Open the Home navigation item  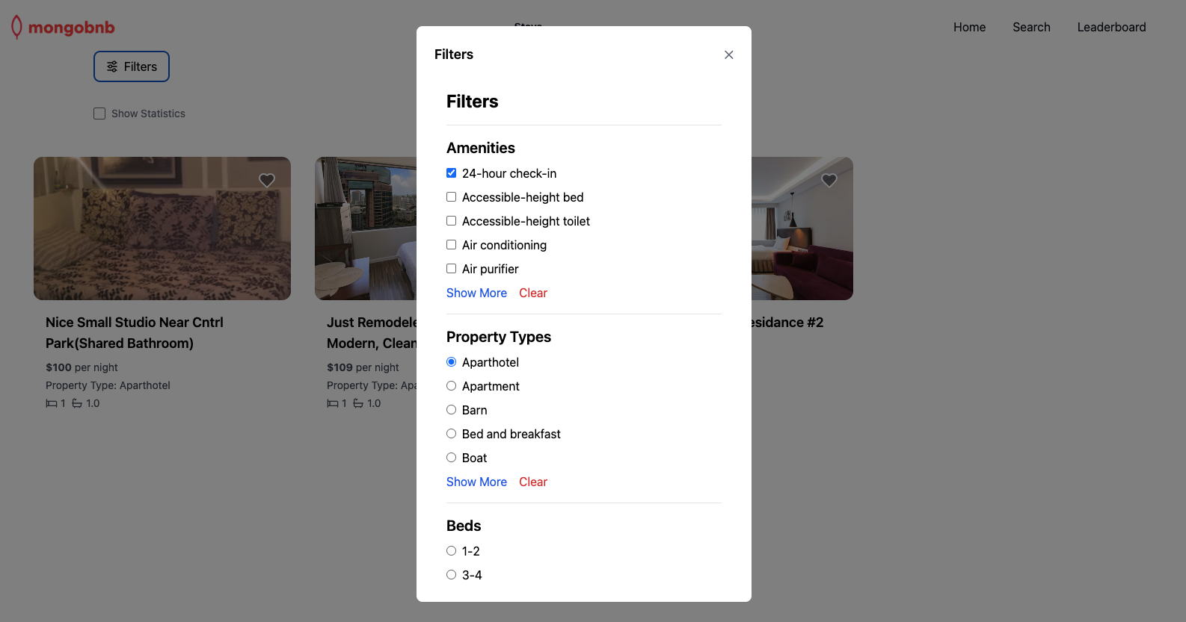click(969, 27)
